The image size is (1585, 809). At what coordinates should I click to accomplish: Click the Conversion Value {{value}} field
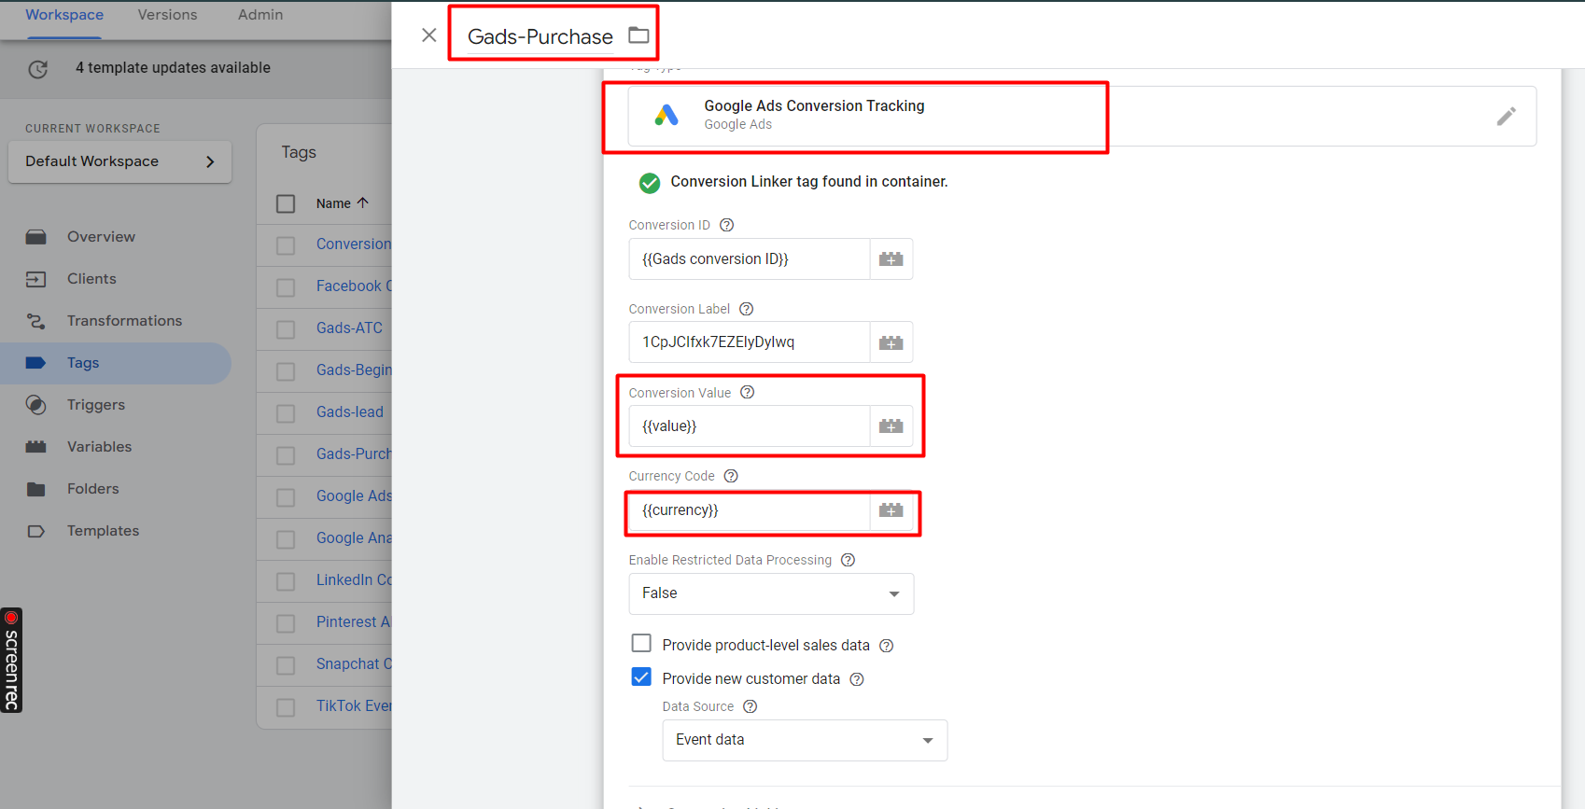pos(750,426)
